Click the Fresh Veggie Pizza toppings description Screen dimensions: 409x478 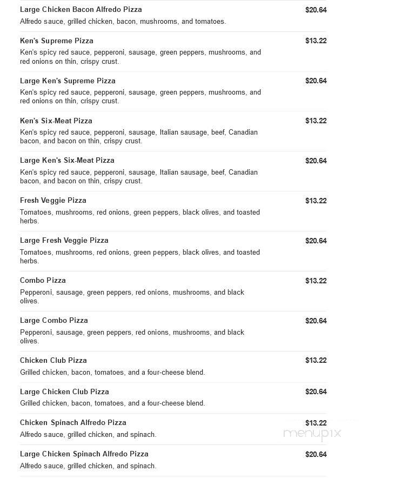tap(140, 216)
